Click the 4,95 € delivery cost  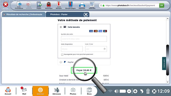pos(106,80)
